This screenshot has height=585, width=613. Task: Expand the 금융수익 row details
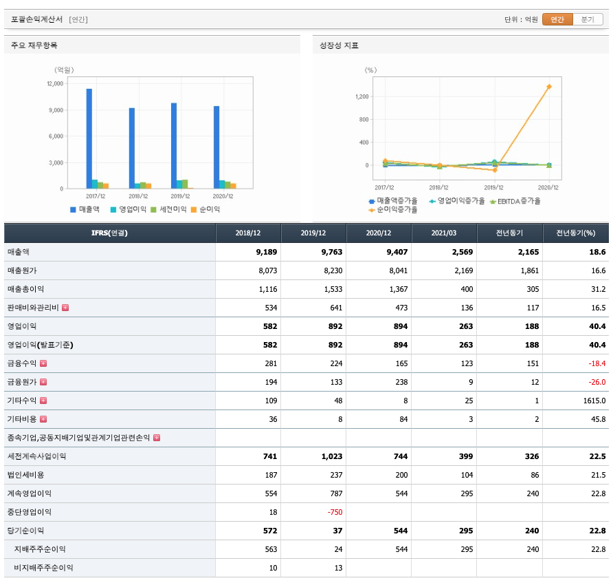coord(43,363)
